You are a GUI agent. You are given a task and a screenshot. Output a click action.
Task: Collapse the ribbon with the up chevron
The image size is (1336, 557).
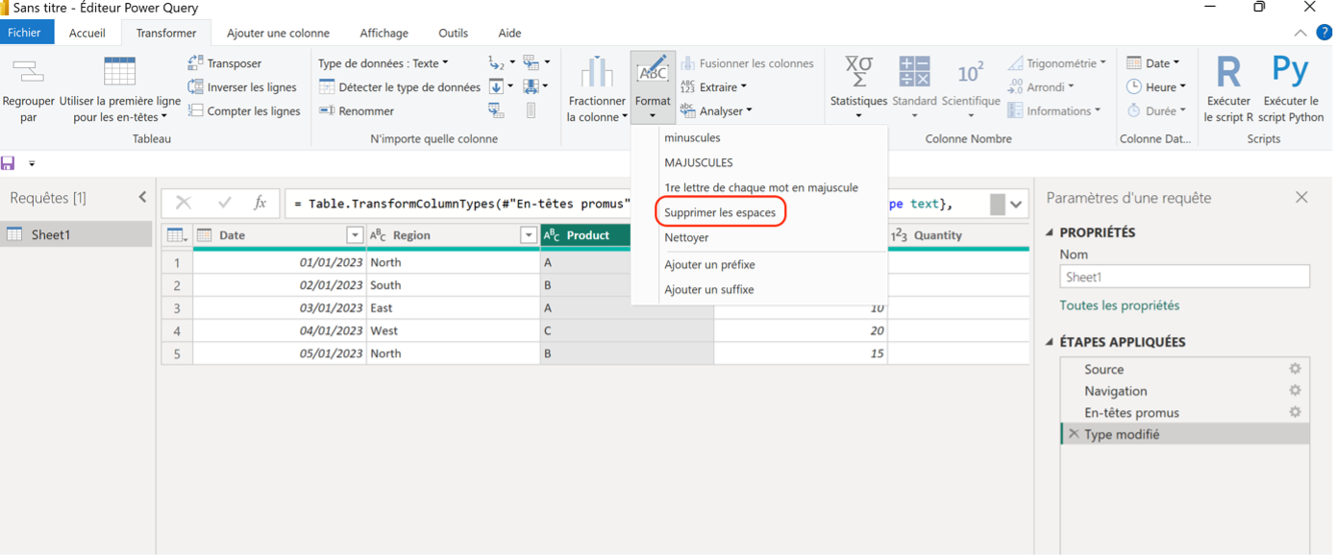1300,33
